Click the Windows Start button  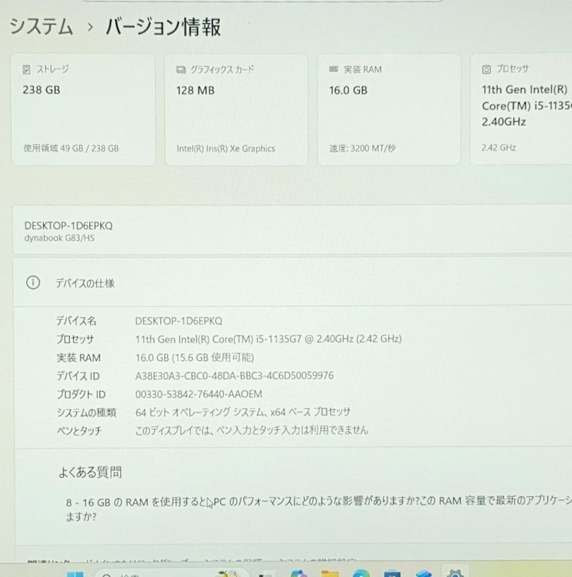point(75,574)
